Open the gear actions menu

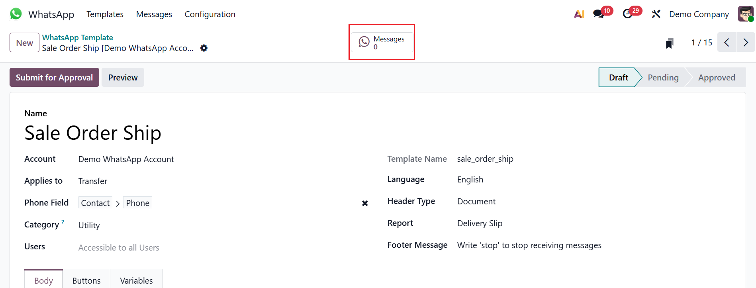click(204, 48)
